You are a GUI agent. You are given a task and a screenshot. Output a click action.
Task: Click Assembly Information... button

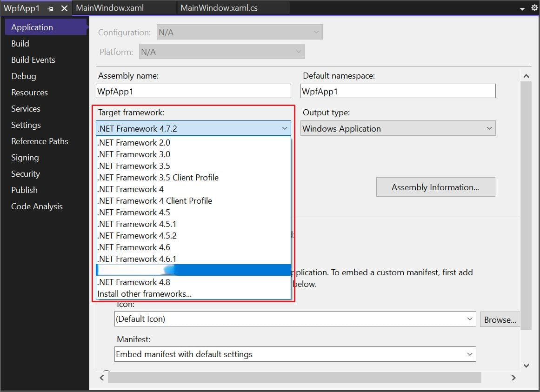pyautogui.click(x=436, y=187)
